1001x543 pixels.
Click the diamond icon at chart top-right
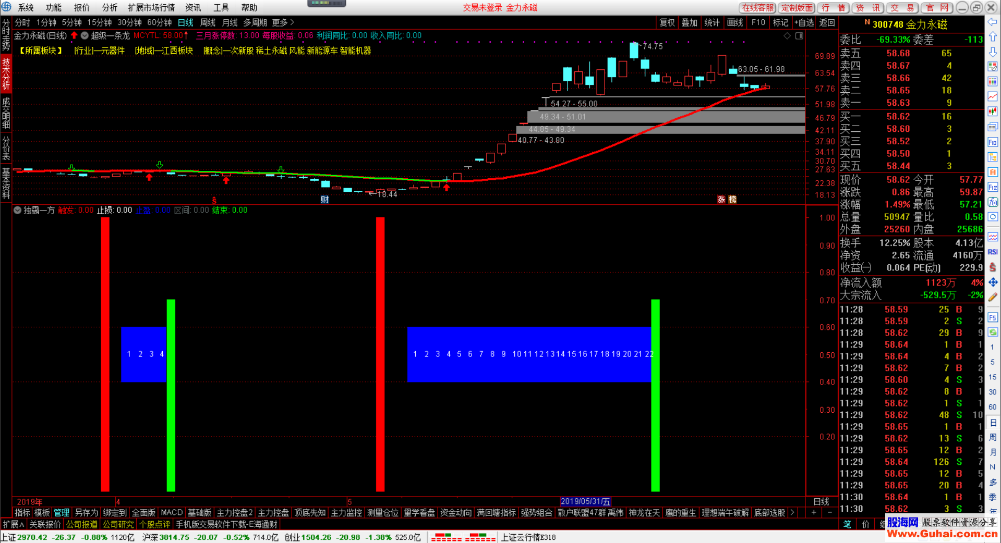[787, 36]
